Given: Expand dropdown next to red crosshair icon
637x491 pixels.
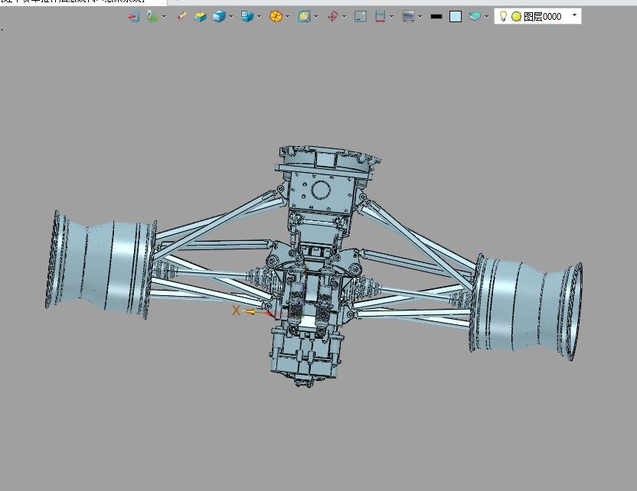Looking at the screenshot, I should point(344,17).
